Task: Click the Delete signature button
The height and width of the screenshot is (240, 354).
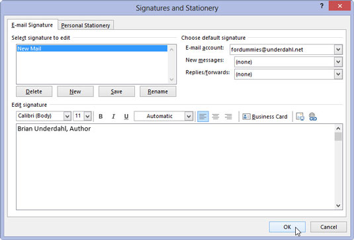Action: (34, 91)
